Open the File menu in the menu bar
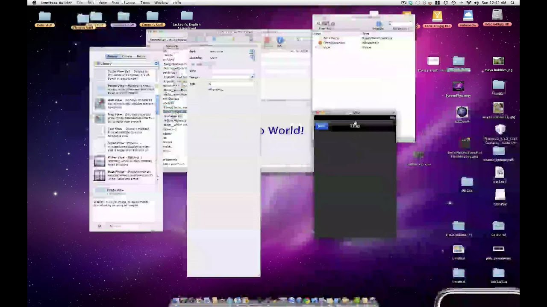The image size is (547, 307). [x=79, y=3]
